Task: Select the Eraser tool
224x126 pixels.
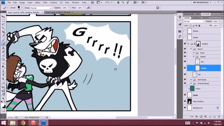Action: click(3, 56)
